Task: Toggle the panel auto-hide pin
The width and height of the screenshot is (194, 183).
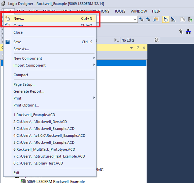Action: (x=138, y=48)
